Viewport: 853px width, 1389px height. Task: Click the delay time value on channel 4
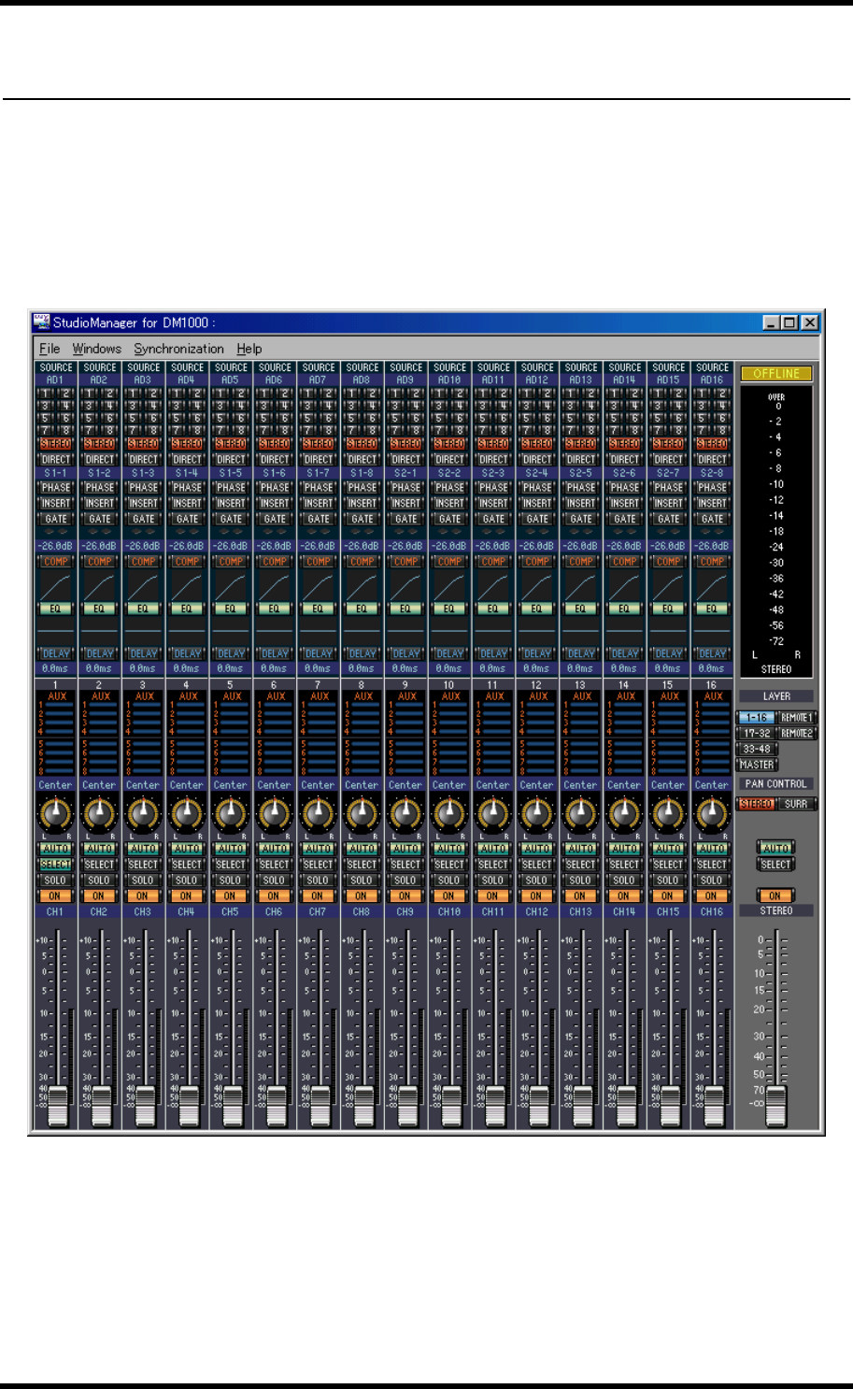tap(187, 668)
